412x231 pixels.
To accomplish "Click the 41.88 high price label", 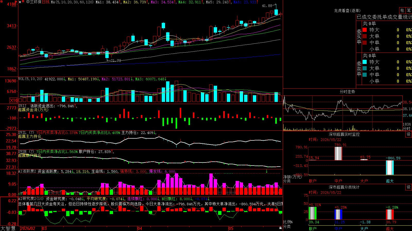I will (267, 6).
